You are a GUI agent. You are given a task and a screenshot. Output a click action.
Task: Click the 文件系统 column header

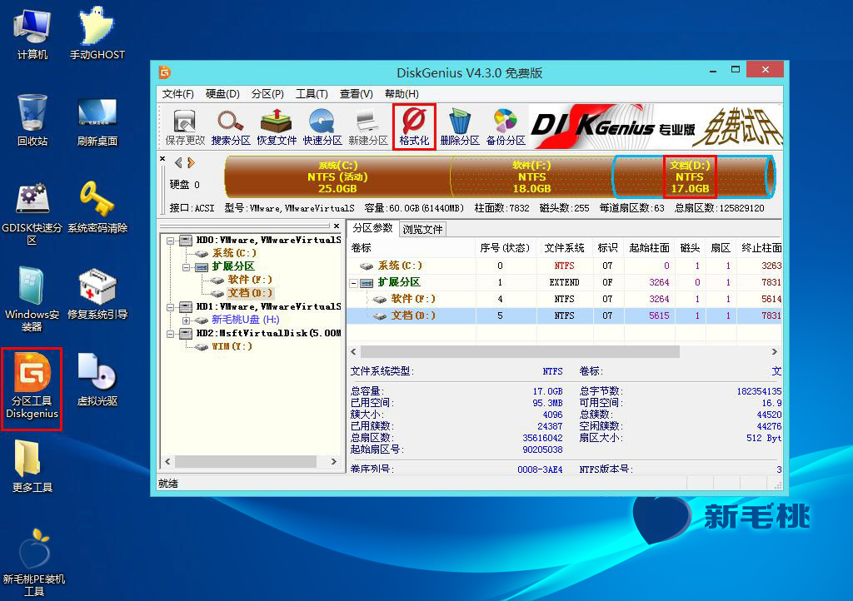(x=564, y=248)
